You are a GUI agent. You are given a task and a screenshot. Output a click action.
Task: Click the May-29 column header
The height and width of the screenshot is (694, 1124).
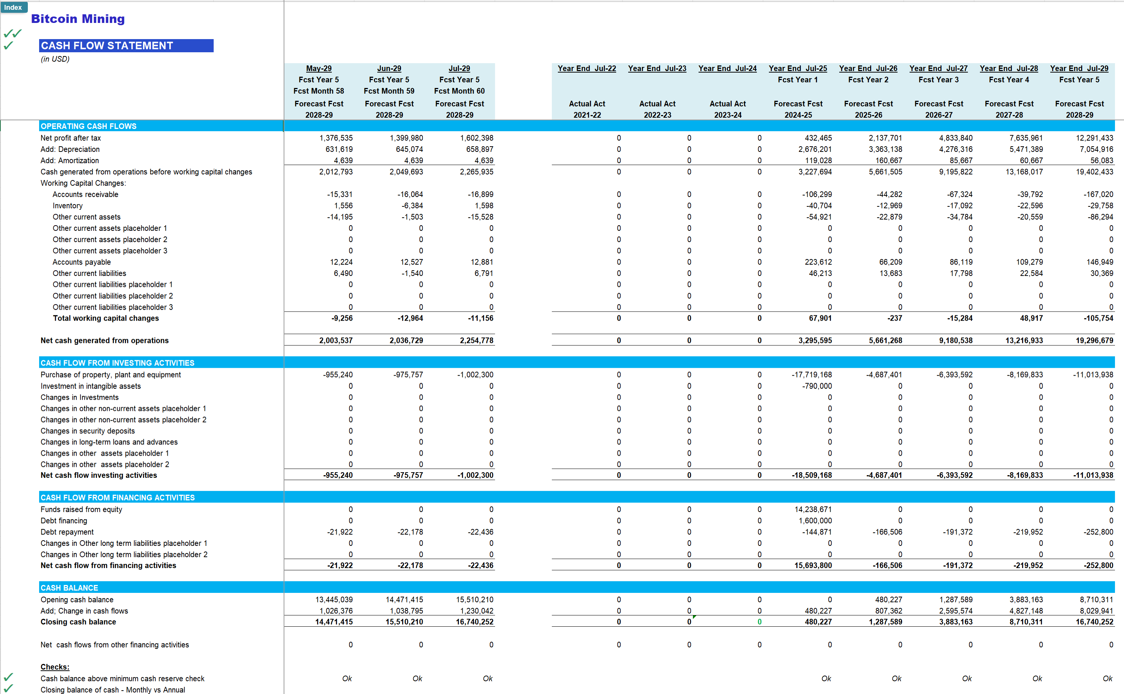tap(319, 68)
